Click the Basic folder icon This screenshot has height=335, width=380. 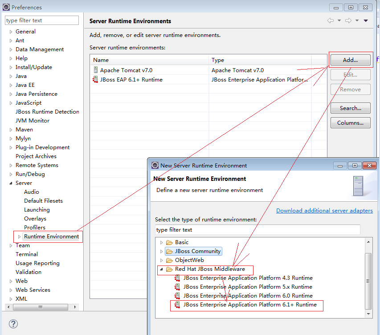(x=169, y=242)
